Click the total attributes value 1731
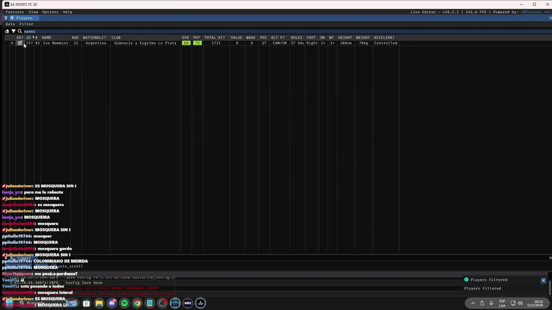 [216, 43]
